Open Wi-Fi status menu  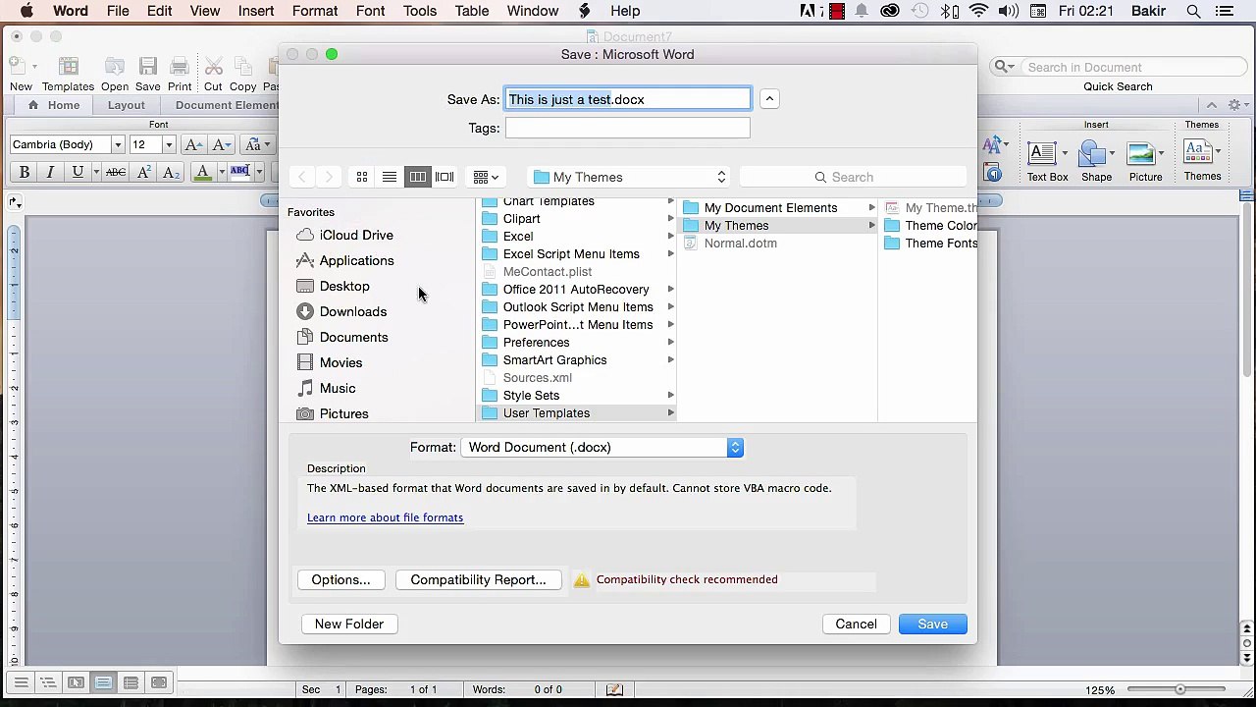point(978,11)
